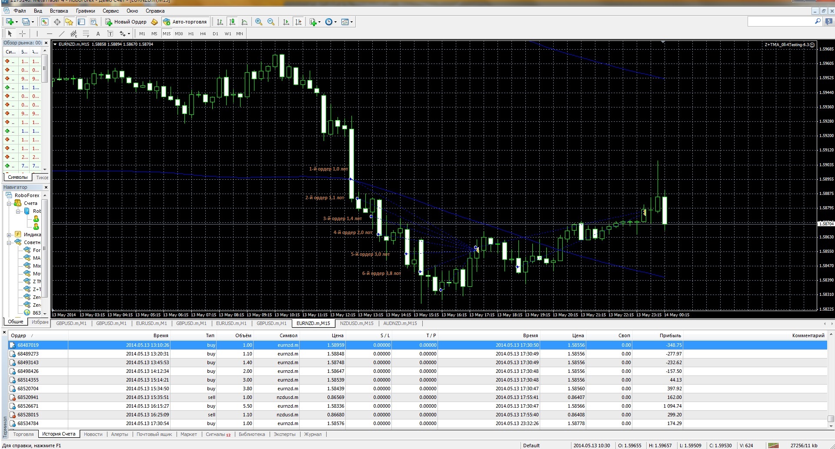Open the Strategy Tester icon
This screenshot has width=835, height=449.
[94, 22]
